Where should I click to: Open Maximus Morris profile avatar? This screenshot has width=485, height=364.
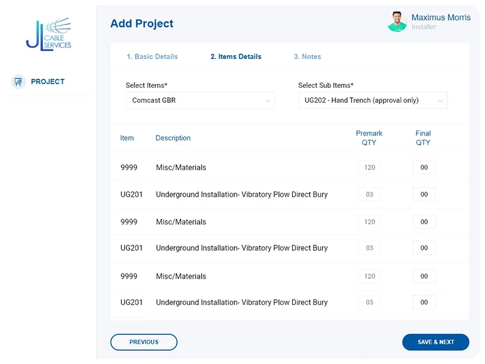397,21
